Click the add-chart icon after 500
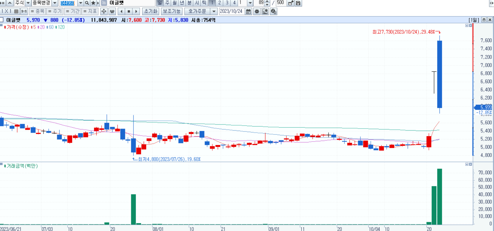The image size is (494, 231). tap(291, 3)
